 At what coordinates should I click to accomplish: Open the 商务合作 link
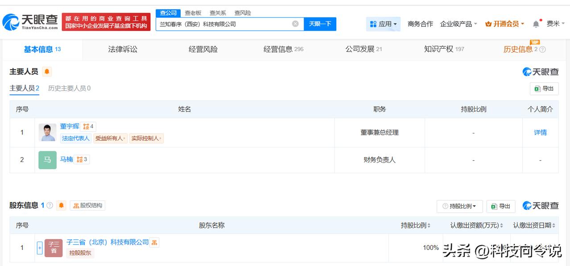[x=420, y=24]
